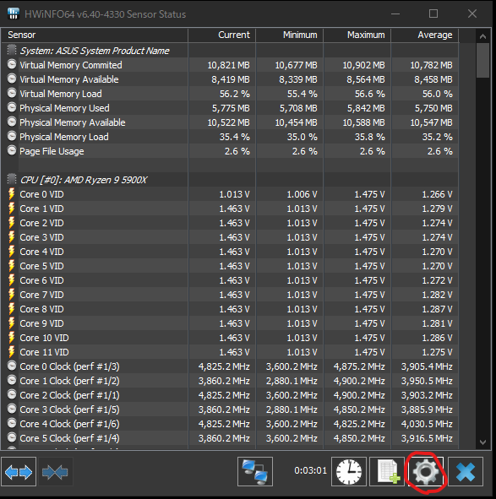Select the Core 1 VID row label
496x499 pixels.
click(41, 209)
